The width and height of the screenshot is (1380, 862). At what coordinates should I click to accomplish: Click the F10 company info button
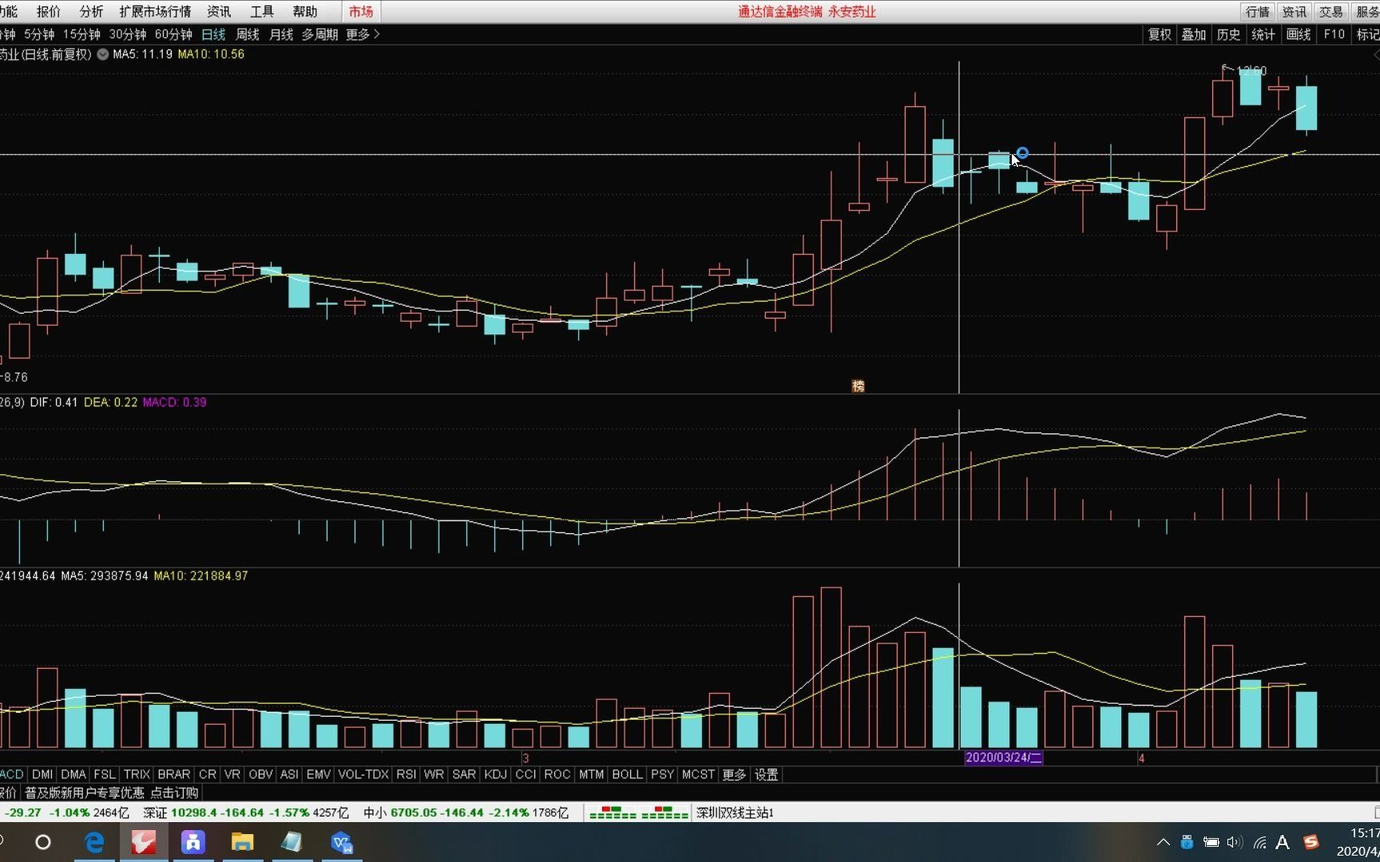(x=1334, y=34)
